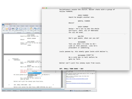This screenshot has width=132, height=99.
Task: Click the New document icon in the ribbon
Action: pos(4,29)
